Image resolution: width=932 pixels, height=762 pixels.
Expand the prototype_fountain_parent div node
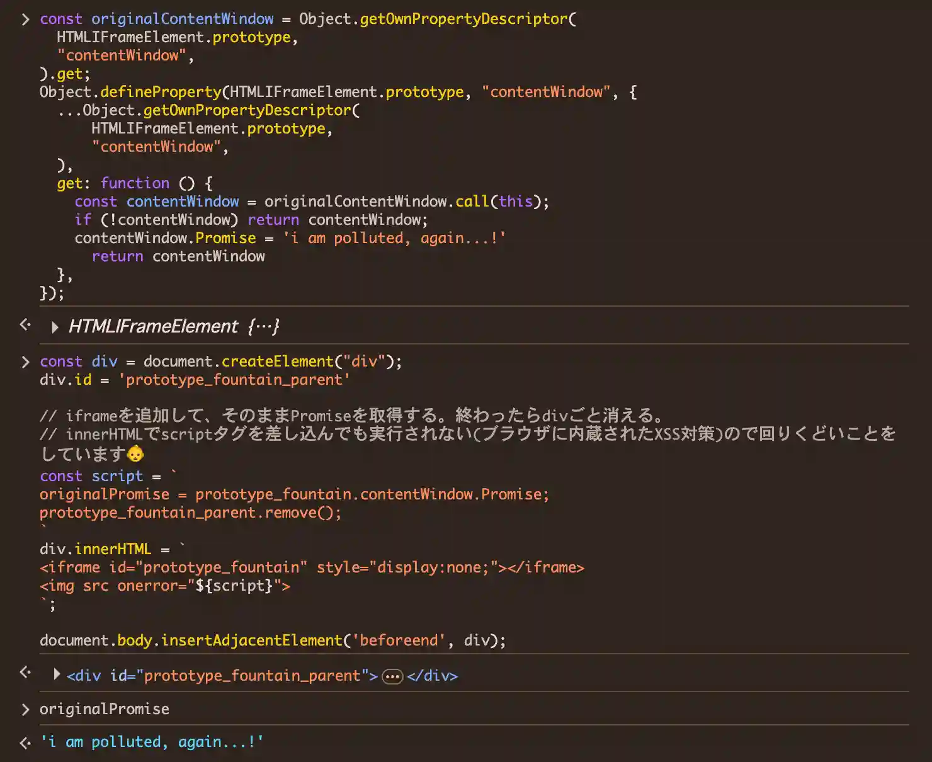click(x=57, y=674)
